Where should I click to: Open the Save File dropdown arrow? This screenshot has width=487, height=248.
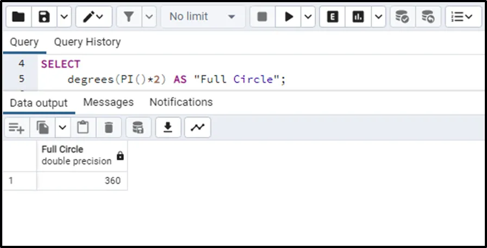(64, 17)
